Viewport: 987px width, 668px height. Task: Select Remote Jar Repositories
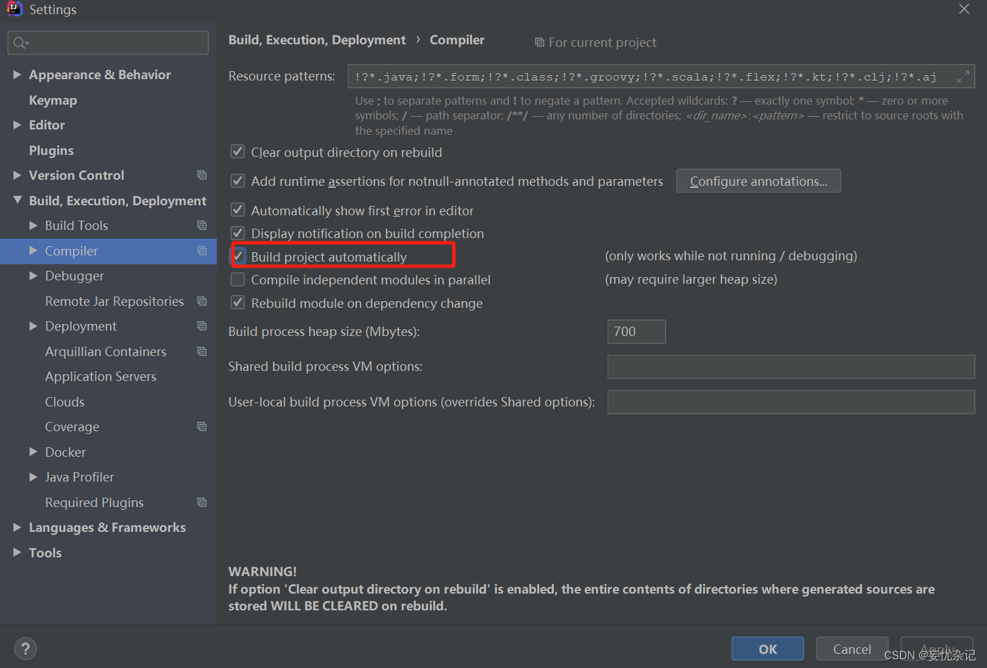[x=114, y=301]
